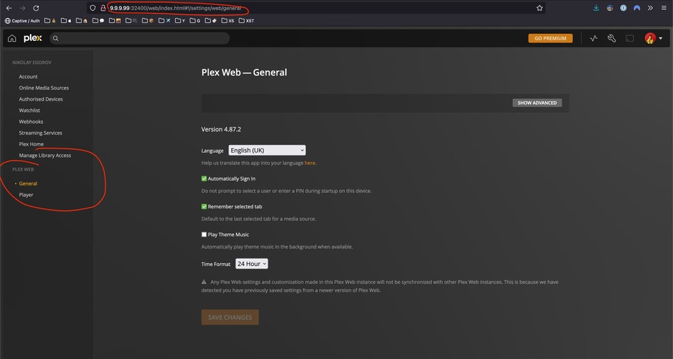The width and height of the screenshot is (673, 359).
Task: Open the airplane emoji bookmark folder
Action: click(x=164, y=21)
